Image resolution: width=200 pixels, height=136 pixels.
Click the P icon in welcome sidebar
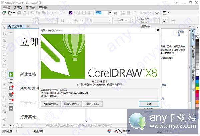[x=11, y=108]
